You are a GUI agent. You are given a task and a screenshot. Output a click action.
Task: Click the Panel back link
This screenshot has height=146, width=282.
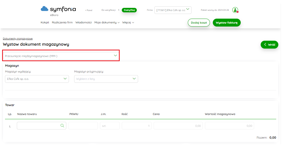89,10
